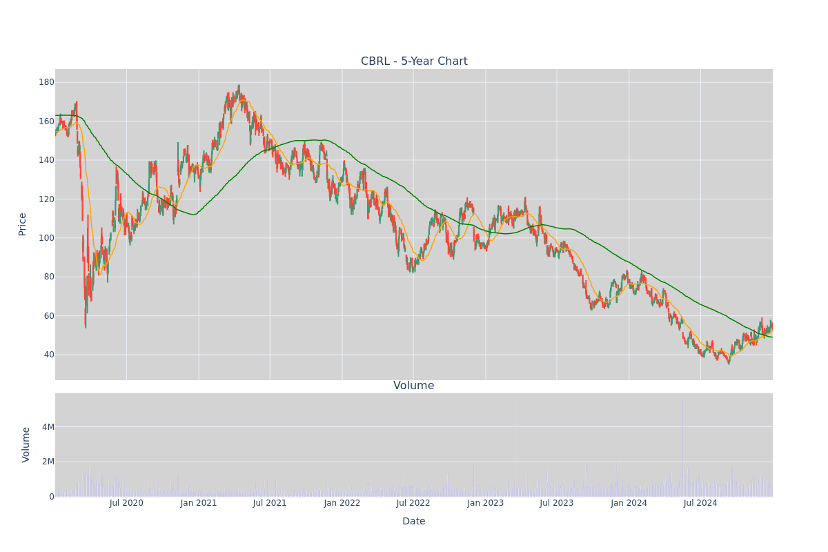Click the "Jul 2023" date tick label

557,503
